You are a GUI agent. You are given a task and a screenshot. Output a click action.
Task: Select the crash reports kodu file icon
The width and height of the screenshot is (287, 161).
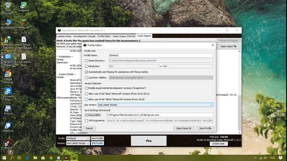[x=24, y=59]
